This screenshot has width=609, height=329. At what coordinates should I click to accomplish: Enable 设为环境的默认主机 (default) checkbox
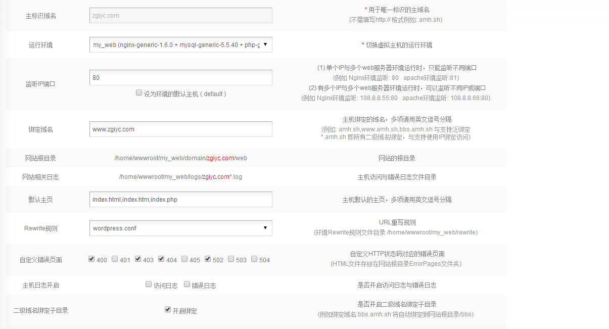pyautogui.click(x=139, y=93)
